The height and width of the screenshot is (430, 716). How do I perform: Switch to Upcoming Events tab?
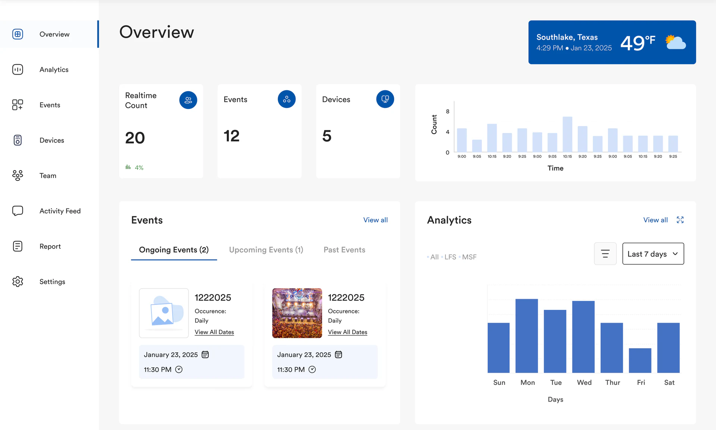click(266, 250)
